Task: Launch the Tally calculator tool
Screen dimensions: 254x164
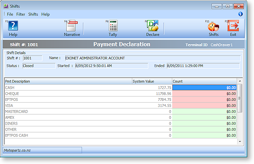Action: [113, 26]
